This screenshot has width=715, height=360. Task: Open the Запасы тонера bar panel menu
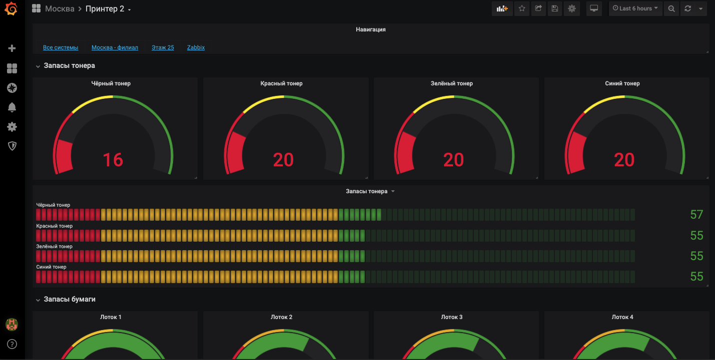(x=370, y=191)
